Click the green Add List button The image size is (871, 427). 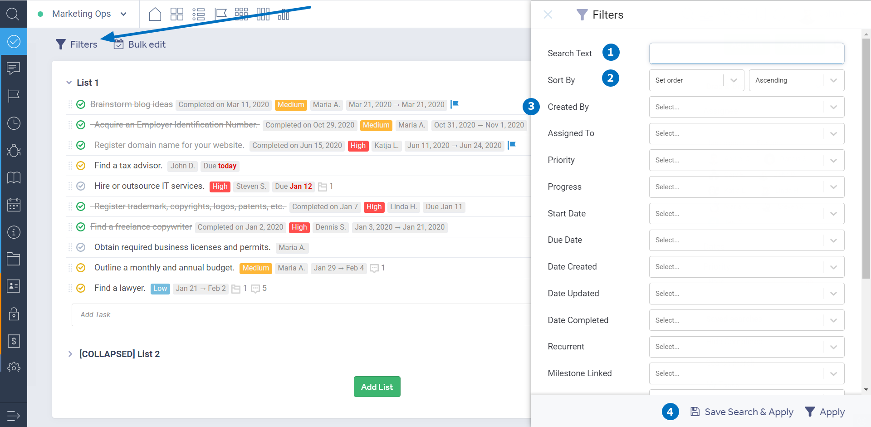point(377,387)
